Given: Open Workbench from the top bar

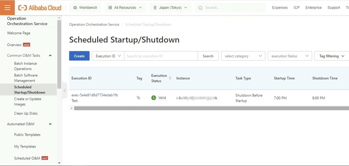Looking at the screenshot, I should click(85, 8).
